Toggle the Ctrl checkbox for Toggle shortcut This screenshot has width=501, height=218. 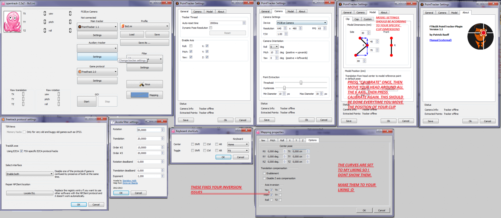[x=205, y=150]
